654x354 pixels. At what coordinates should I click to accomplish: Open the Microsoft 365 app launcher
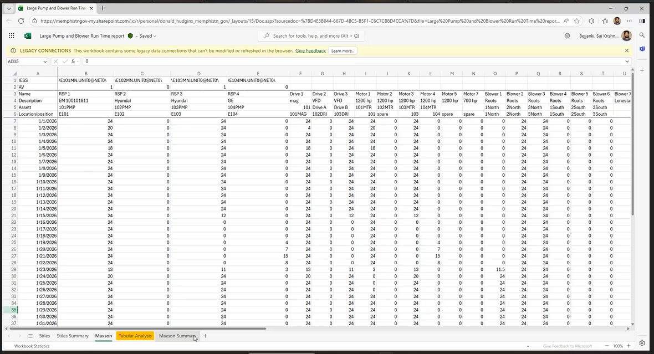click(12, 36)
